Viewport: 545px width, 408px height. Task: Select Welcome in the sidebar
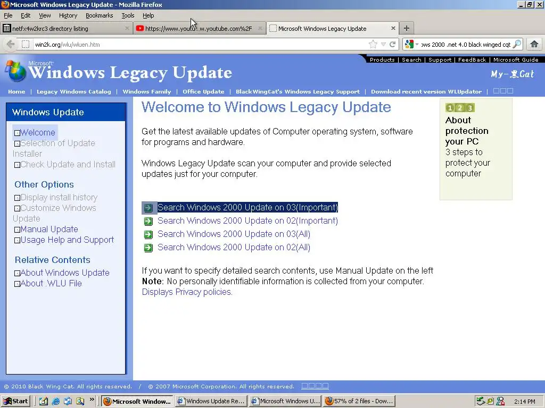click(38, 132)
